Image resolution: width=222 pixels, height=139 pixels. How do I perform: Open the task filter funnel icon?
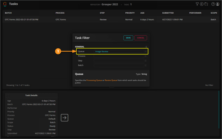[x=197, y=4]
